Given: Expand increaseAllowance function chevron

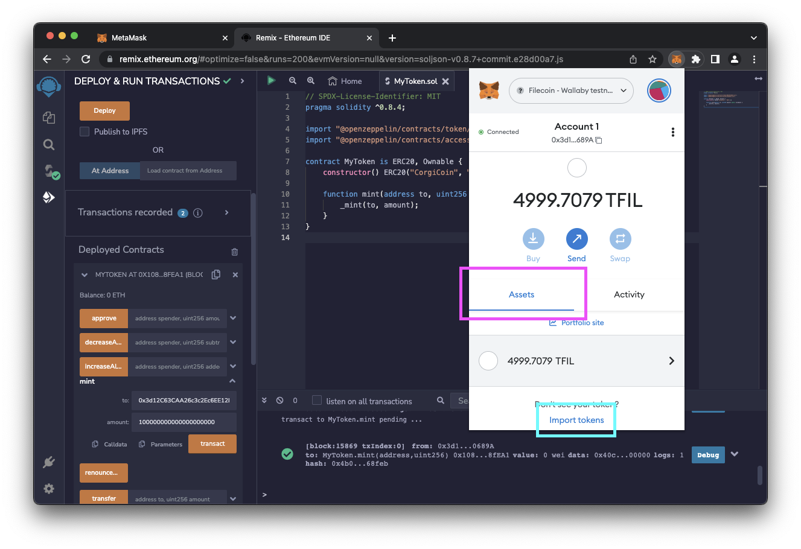Looking at the screenshot, I should [x=233, y=366].
